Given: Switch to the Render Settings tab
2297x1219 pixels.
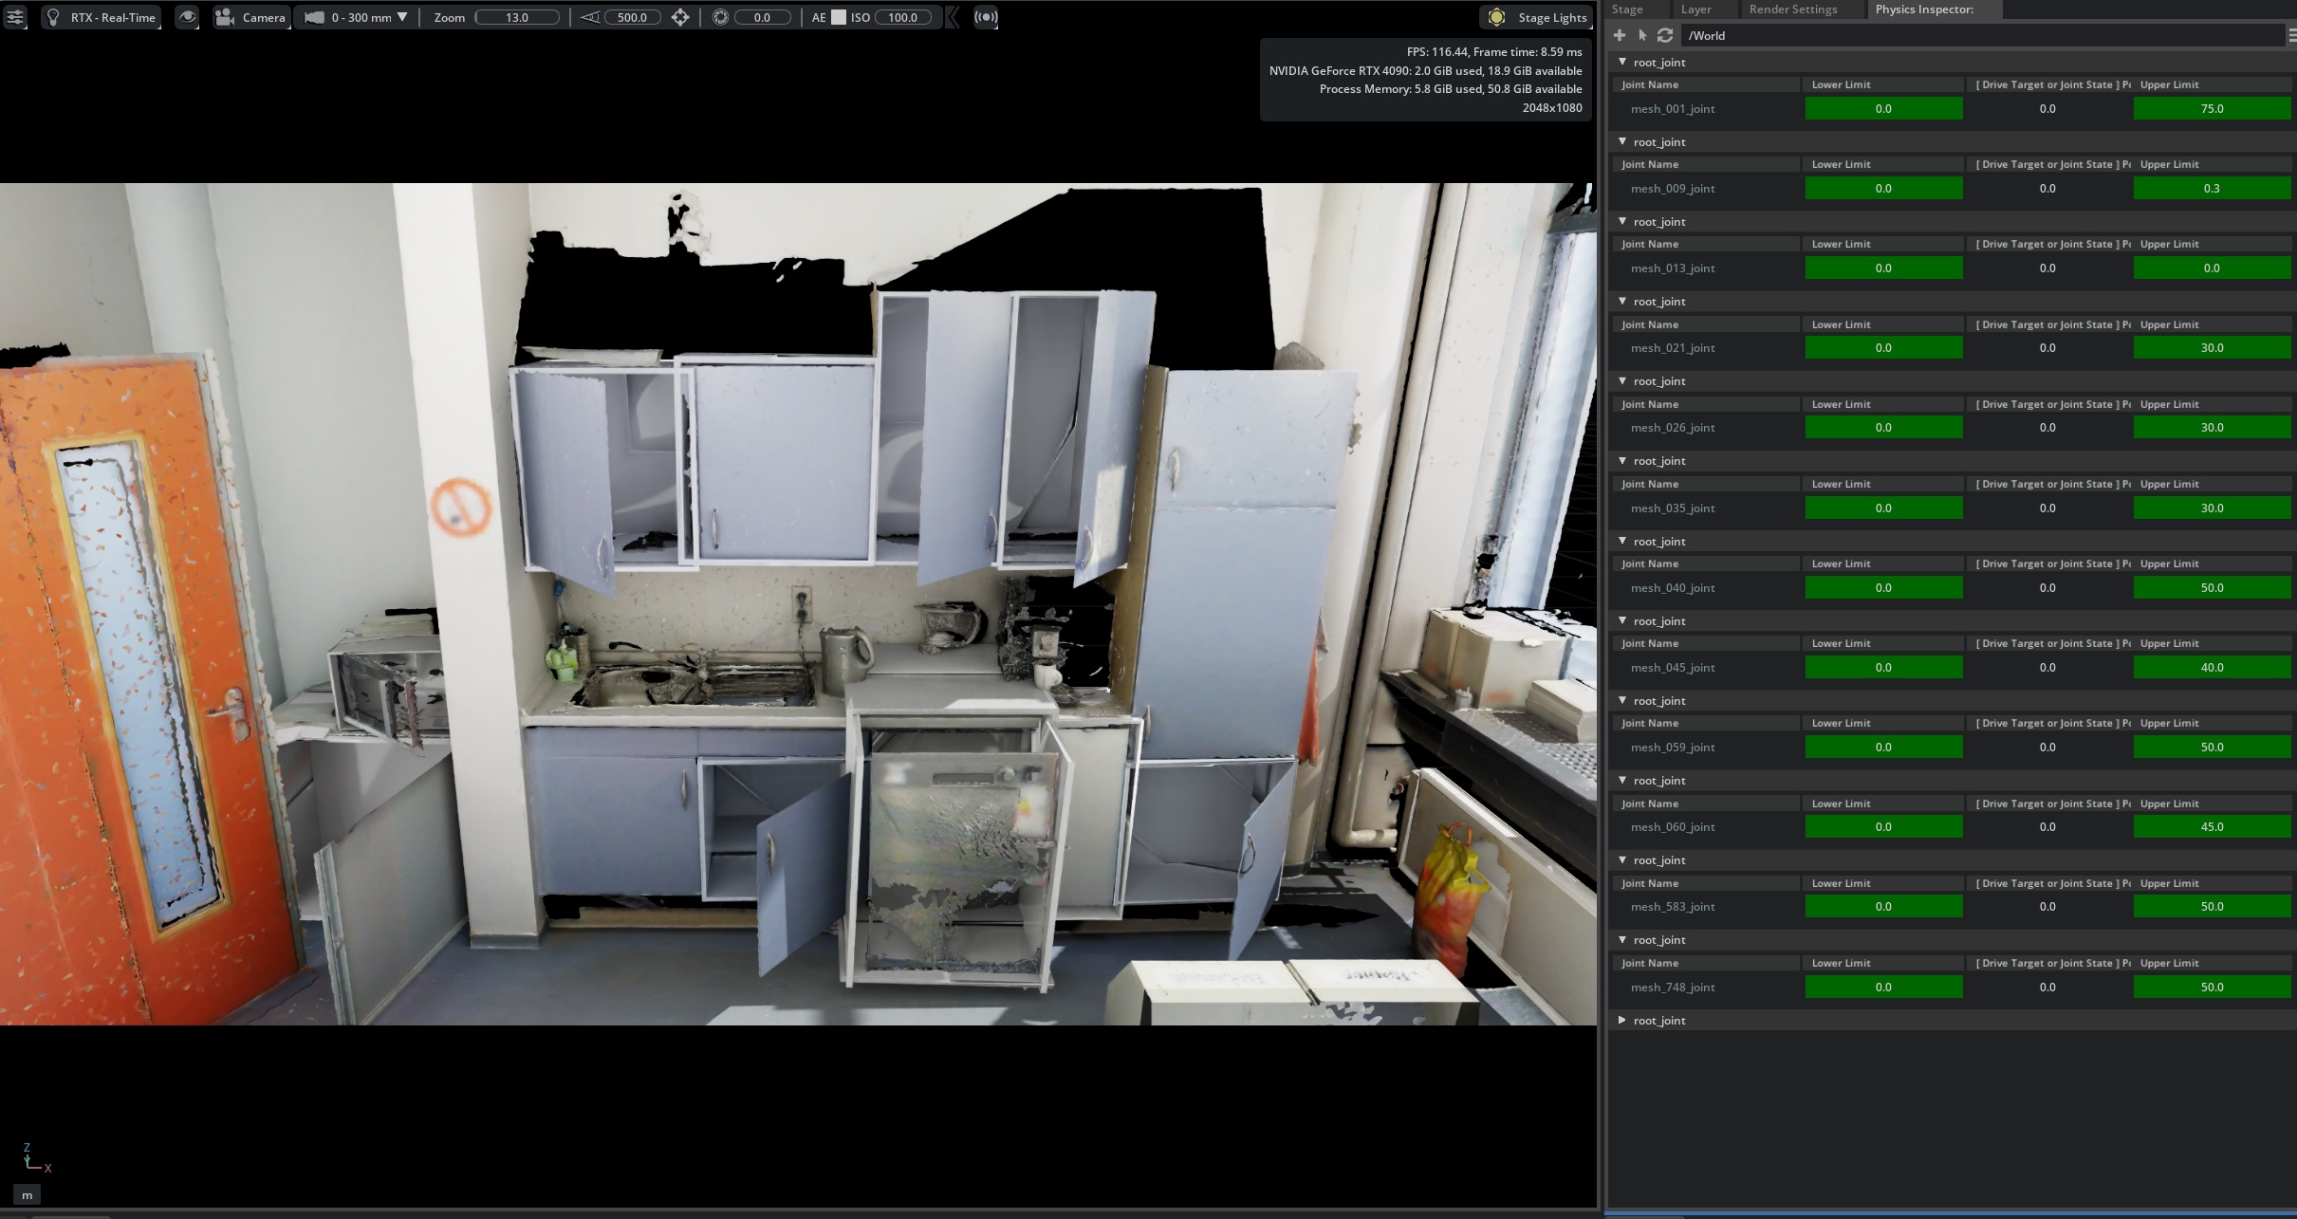Looking at the screenshot, I should pyautogui.click(x=1792, y=9).
